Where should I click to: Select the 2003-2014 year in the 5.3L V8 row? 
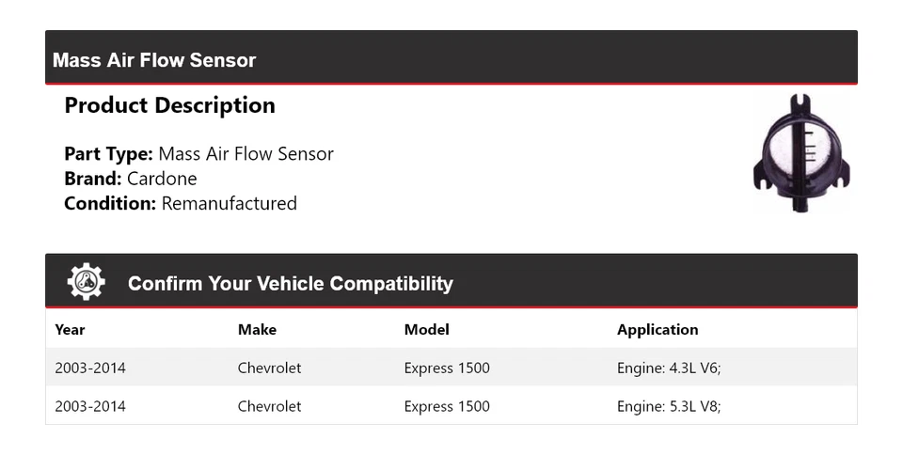89,406
